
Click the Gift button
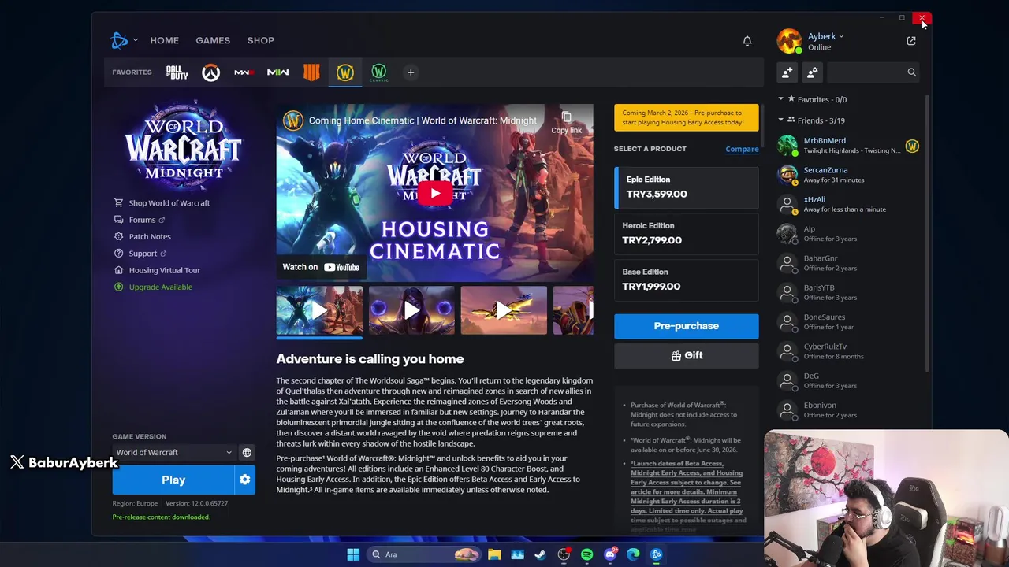686,356
